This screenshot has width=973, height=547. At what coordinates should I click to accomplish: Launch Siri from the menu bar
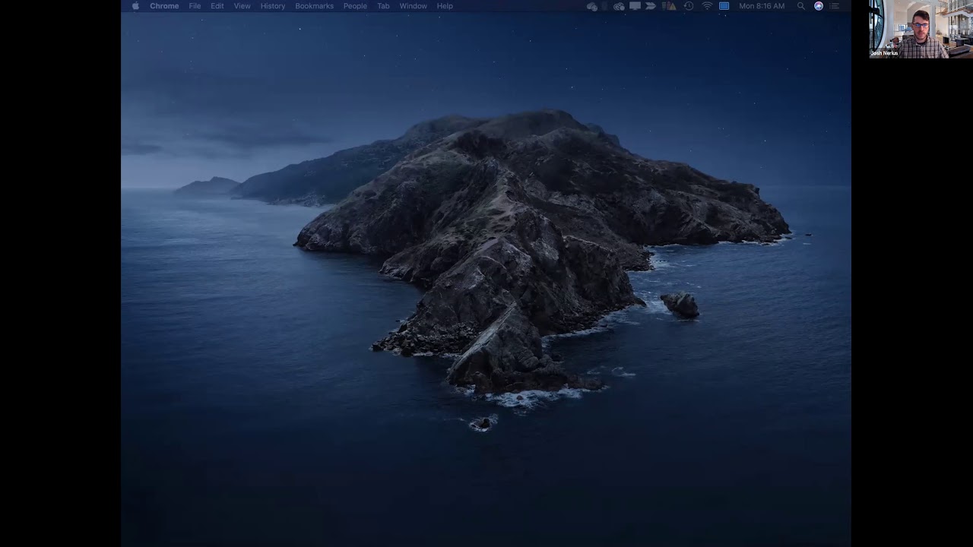click(819, 6)
